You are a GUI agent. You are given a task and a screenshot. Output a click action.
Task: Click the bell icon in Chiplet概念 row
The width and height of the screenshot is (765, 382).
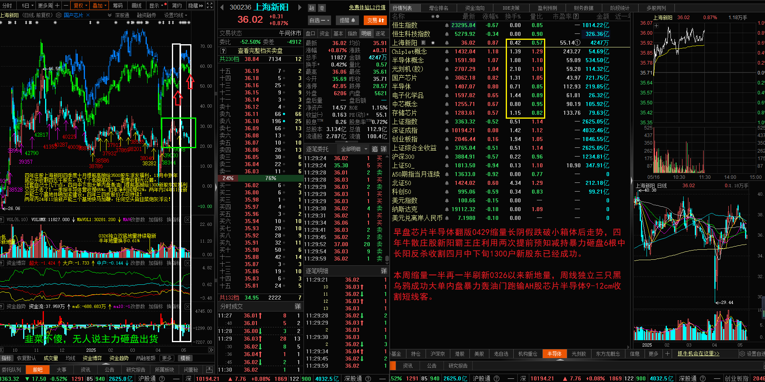(x=447, y=51)
